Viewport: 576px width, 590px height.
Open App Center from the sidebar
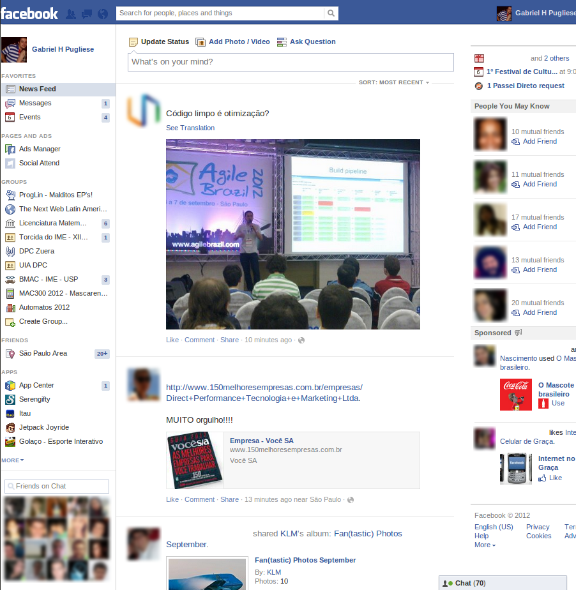[36, 385]
